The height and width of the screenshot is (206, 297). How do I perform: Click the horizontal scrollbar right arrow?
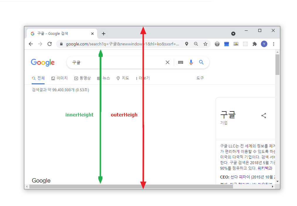273,187
